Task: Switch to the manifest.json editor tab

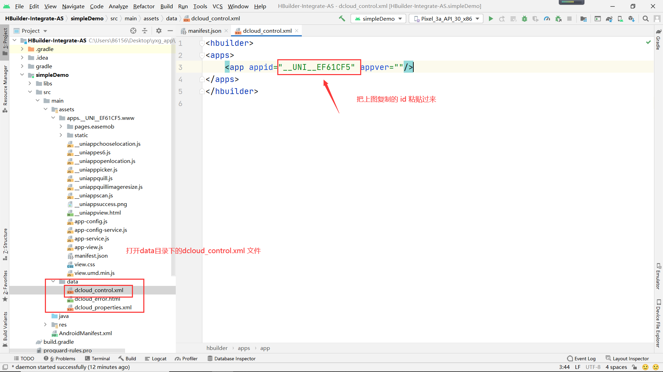Action: point(204,31)
